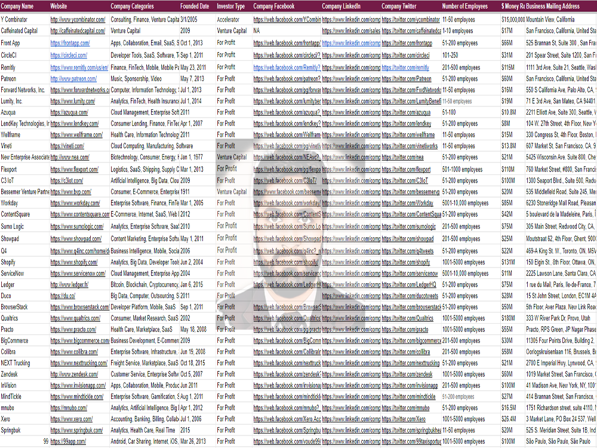Select the 101-250 employees cell
The image size is (597, 448).
click(450, 56)
